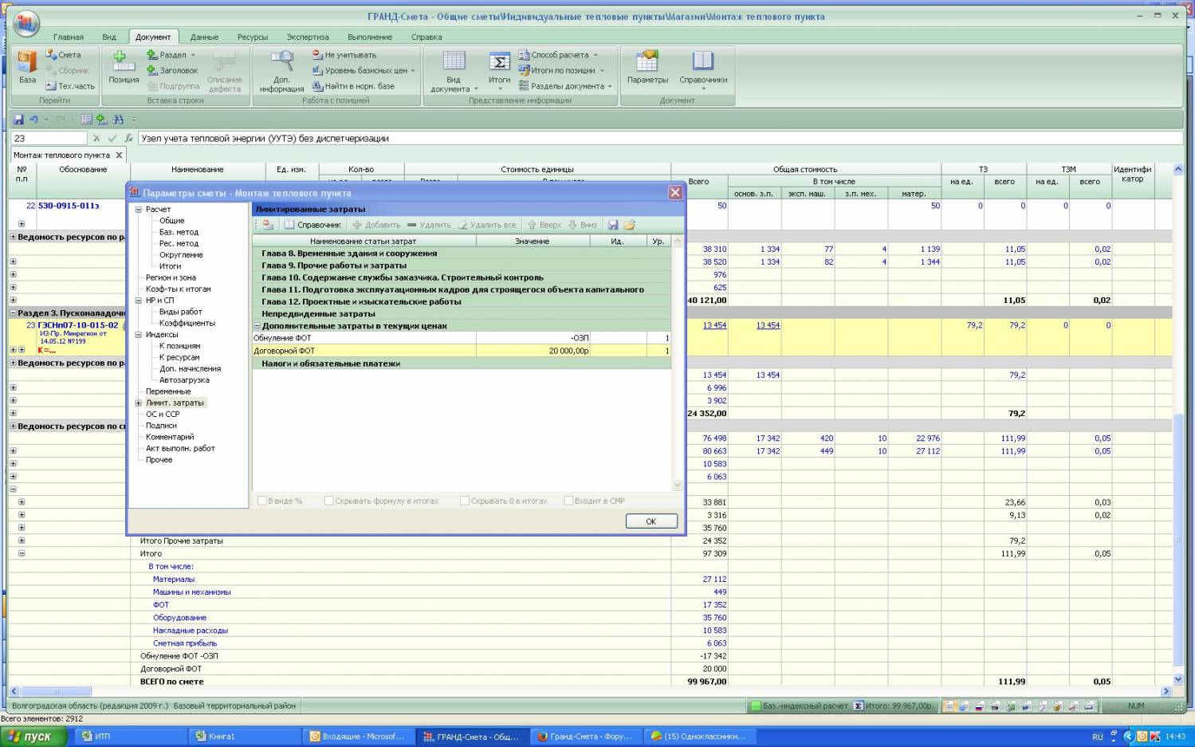This screenshot has width=1195, height=747.
Task: Open the Экспертиза ribbon tab
Action: (308, 37)
